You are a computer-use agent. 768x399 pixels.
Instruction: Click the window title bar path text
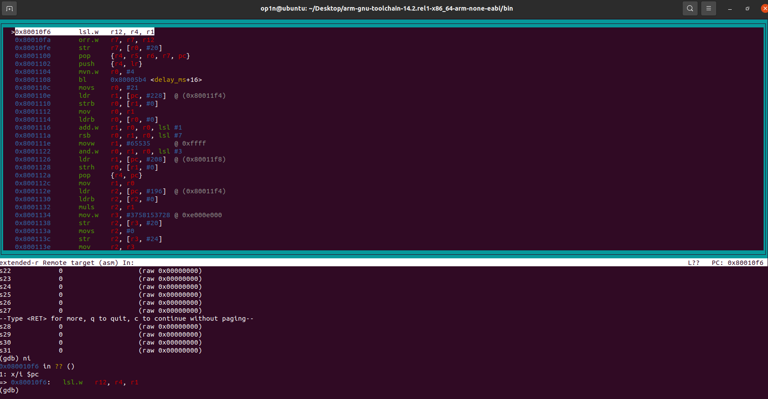(386, 8)
